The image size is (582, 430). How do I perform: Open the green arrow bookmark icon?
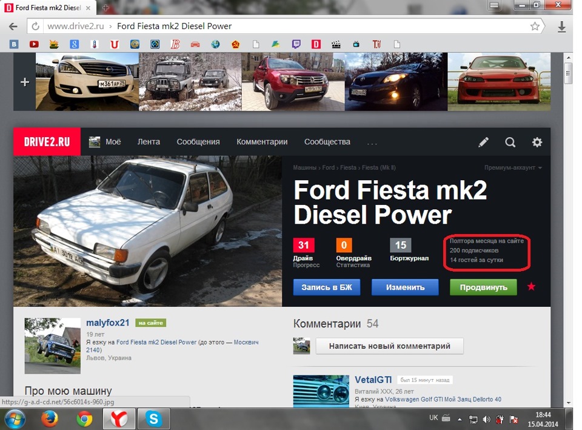click(x=275, y=44)
